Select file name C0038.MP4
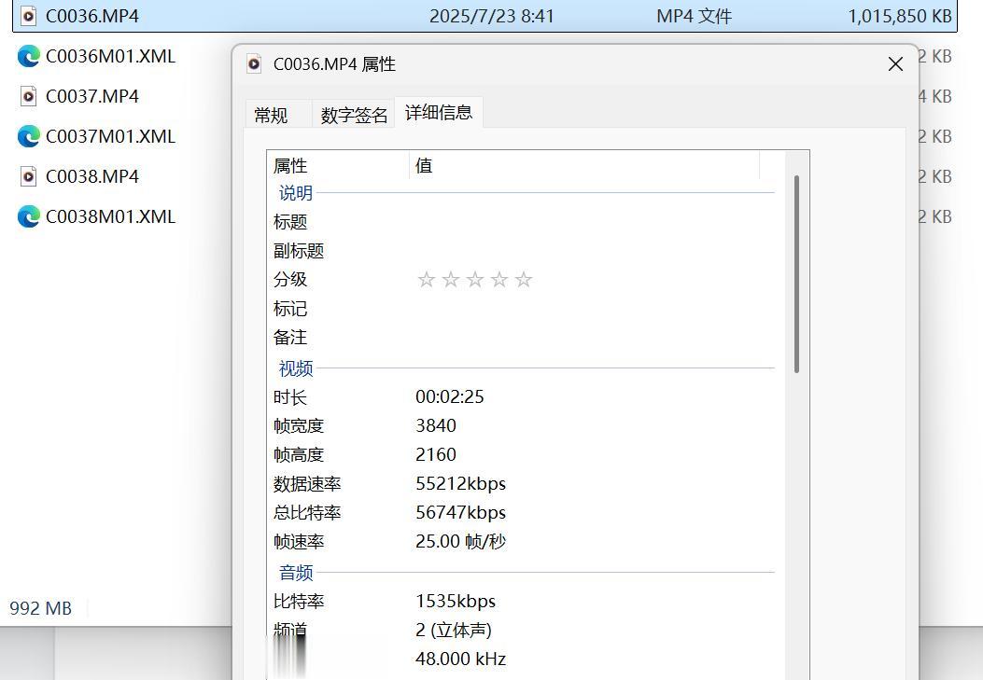Viewport: 983px width, 680px height. pos(92,176)
